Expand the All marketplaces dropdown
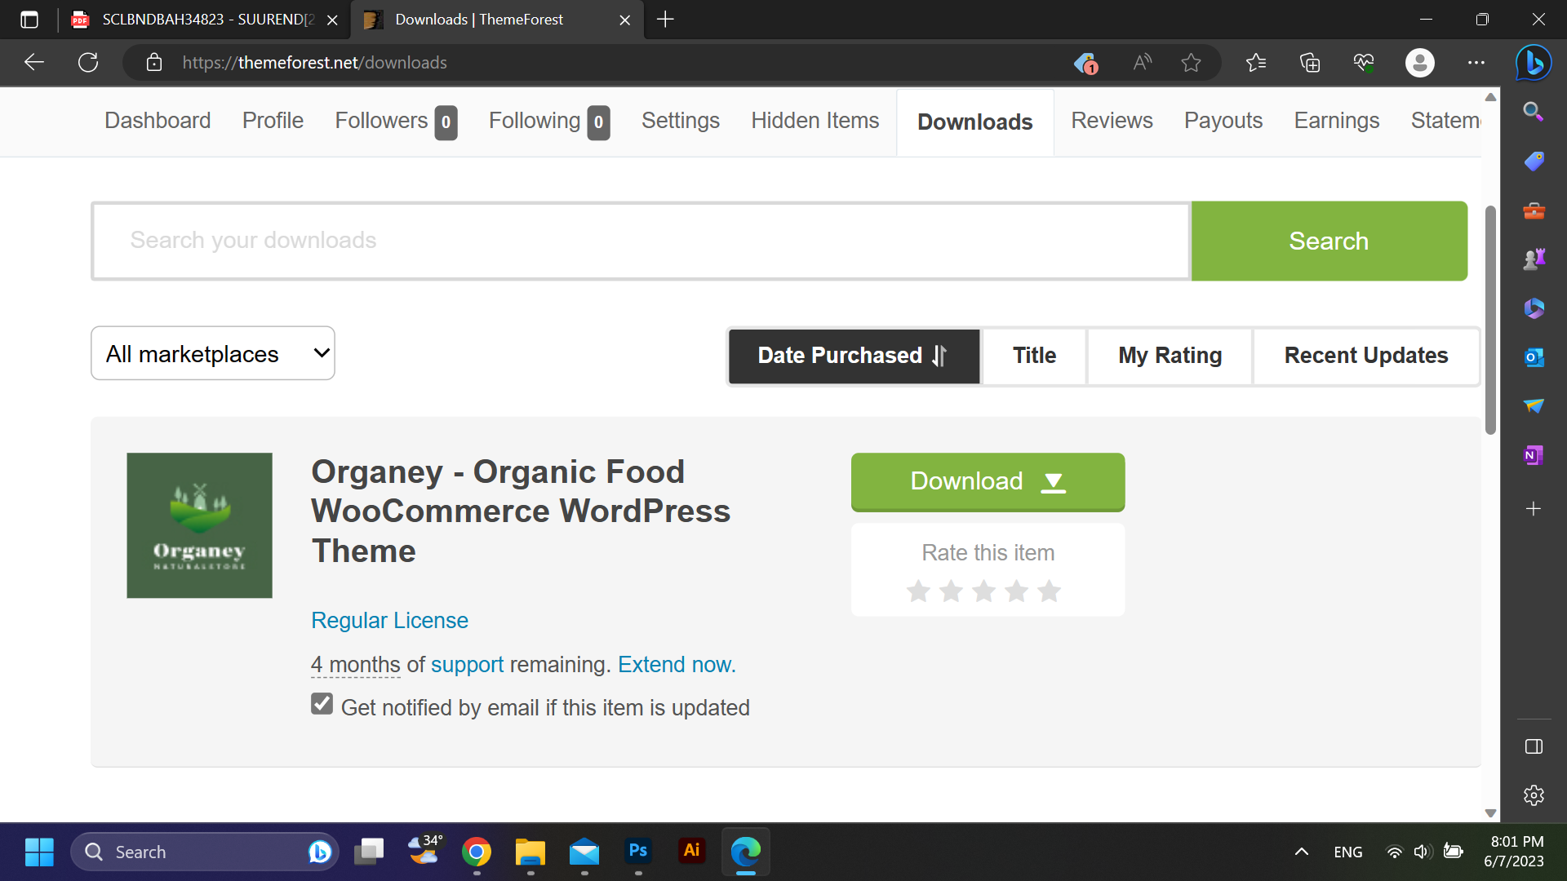 point(213,353)
